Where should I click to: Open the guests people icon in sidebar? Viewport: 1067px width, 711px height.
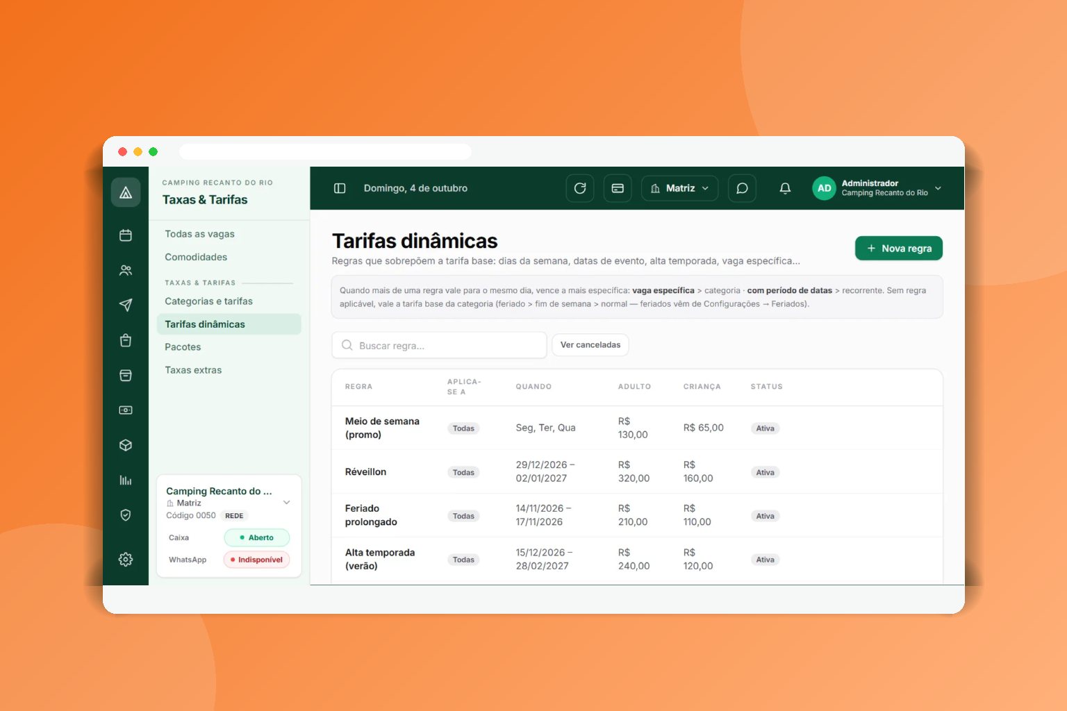pos(126,270)
